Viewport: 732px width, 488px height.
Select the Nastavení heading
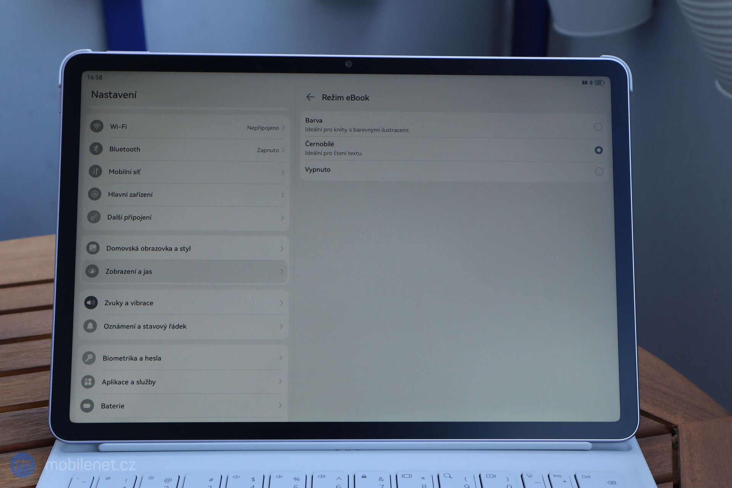114,95
